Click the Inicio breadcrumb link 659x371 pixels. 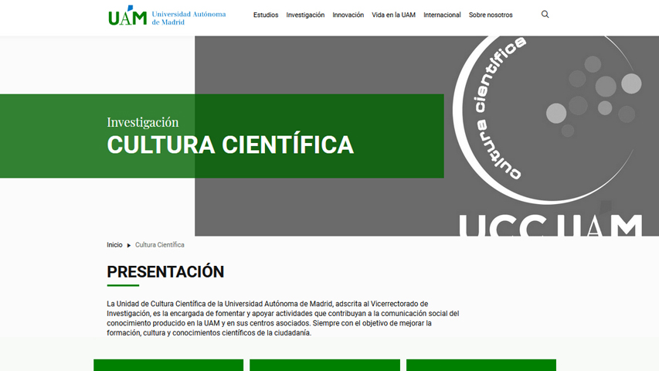(114, 245)
